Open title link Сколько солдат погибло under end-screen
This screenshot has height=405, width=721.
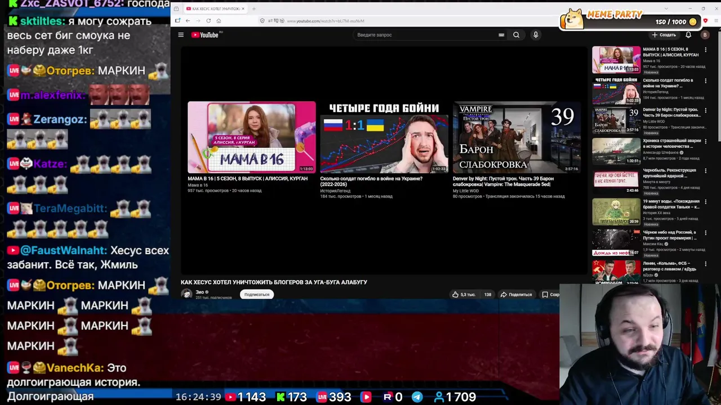click(372, 181)
